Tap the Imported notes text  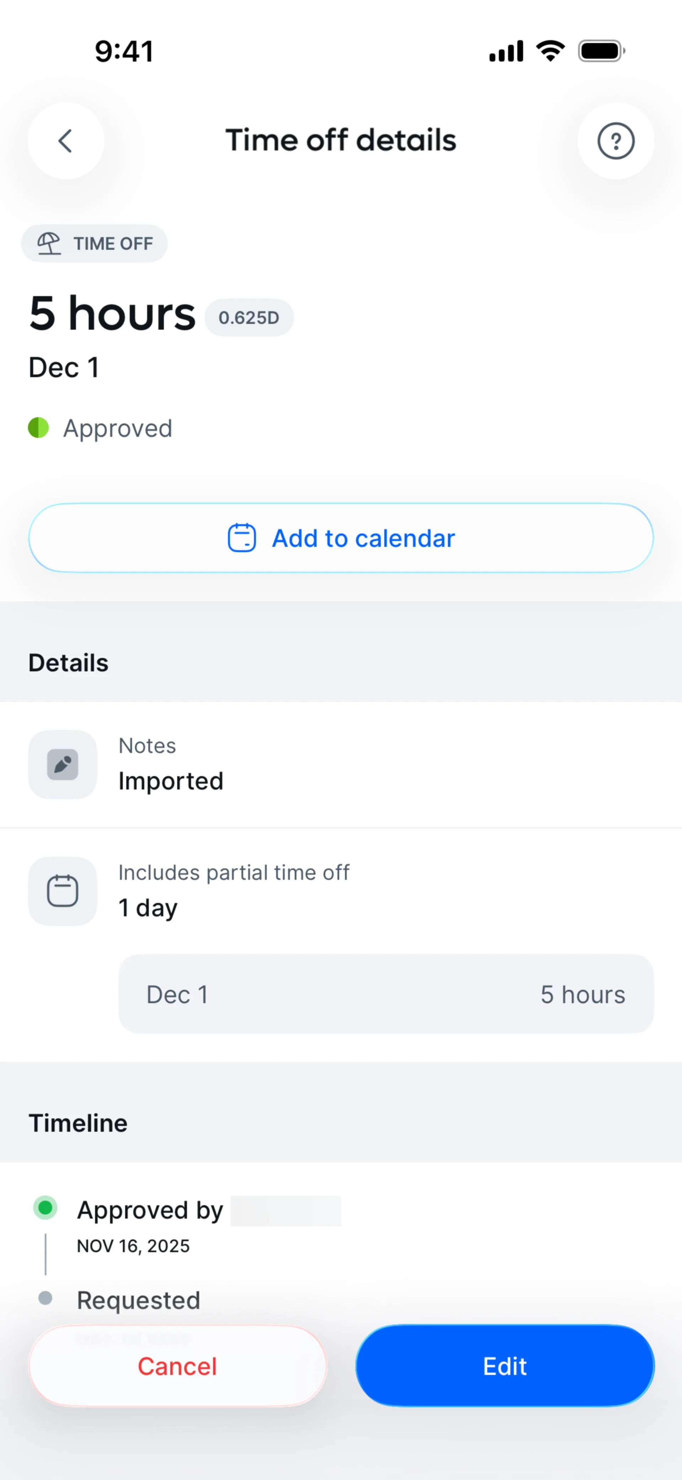(x=170, y=781)
